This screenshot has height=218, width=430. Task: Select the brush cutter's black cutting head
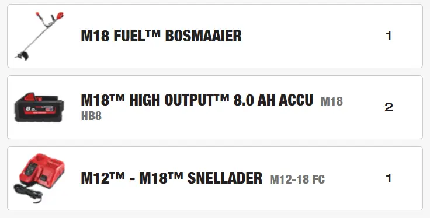coord(22,55)
